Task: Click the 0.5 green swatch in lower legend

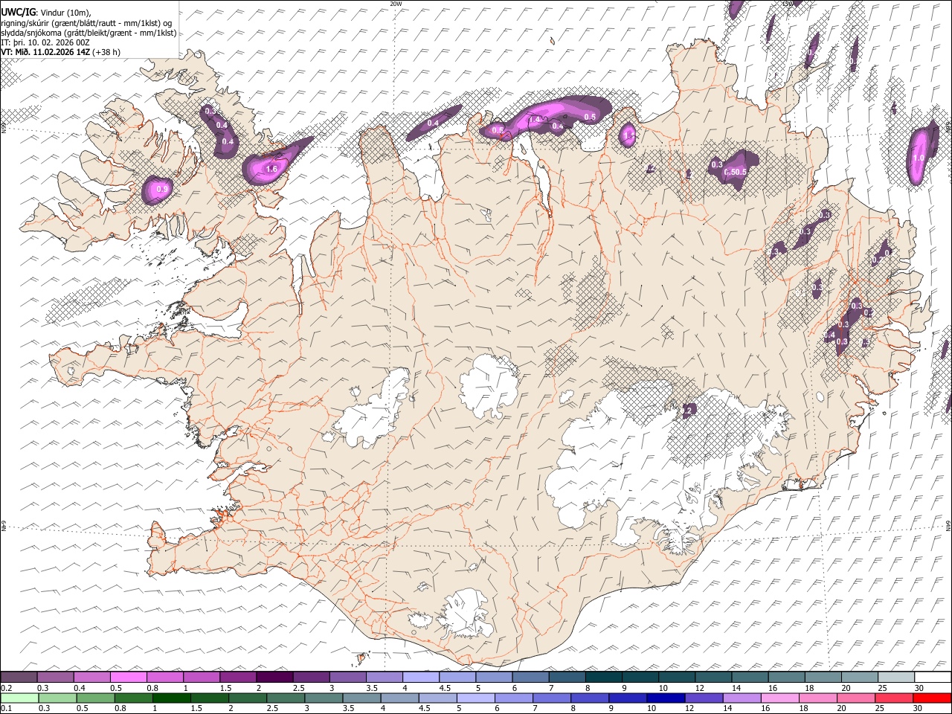Action: point(94,698)
